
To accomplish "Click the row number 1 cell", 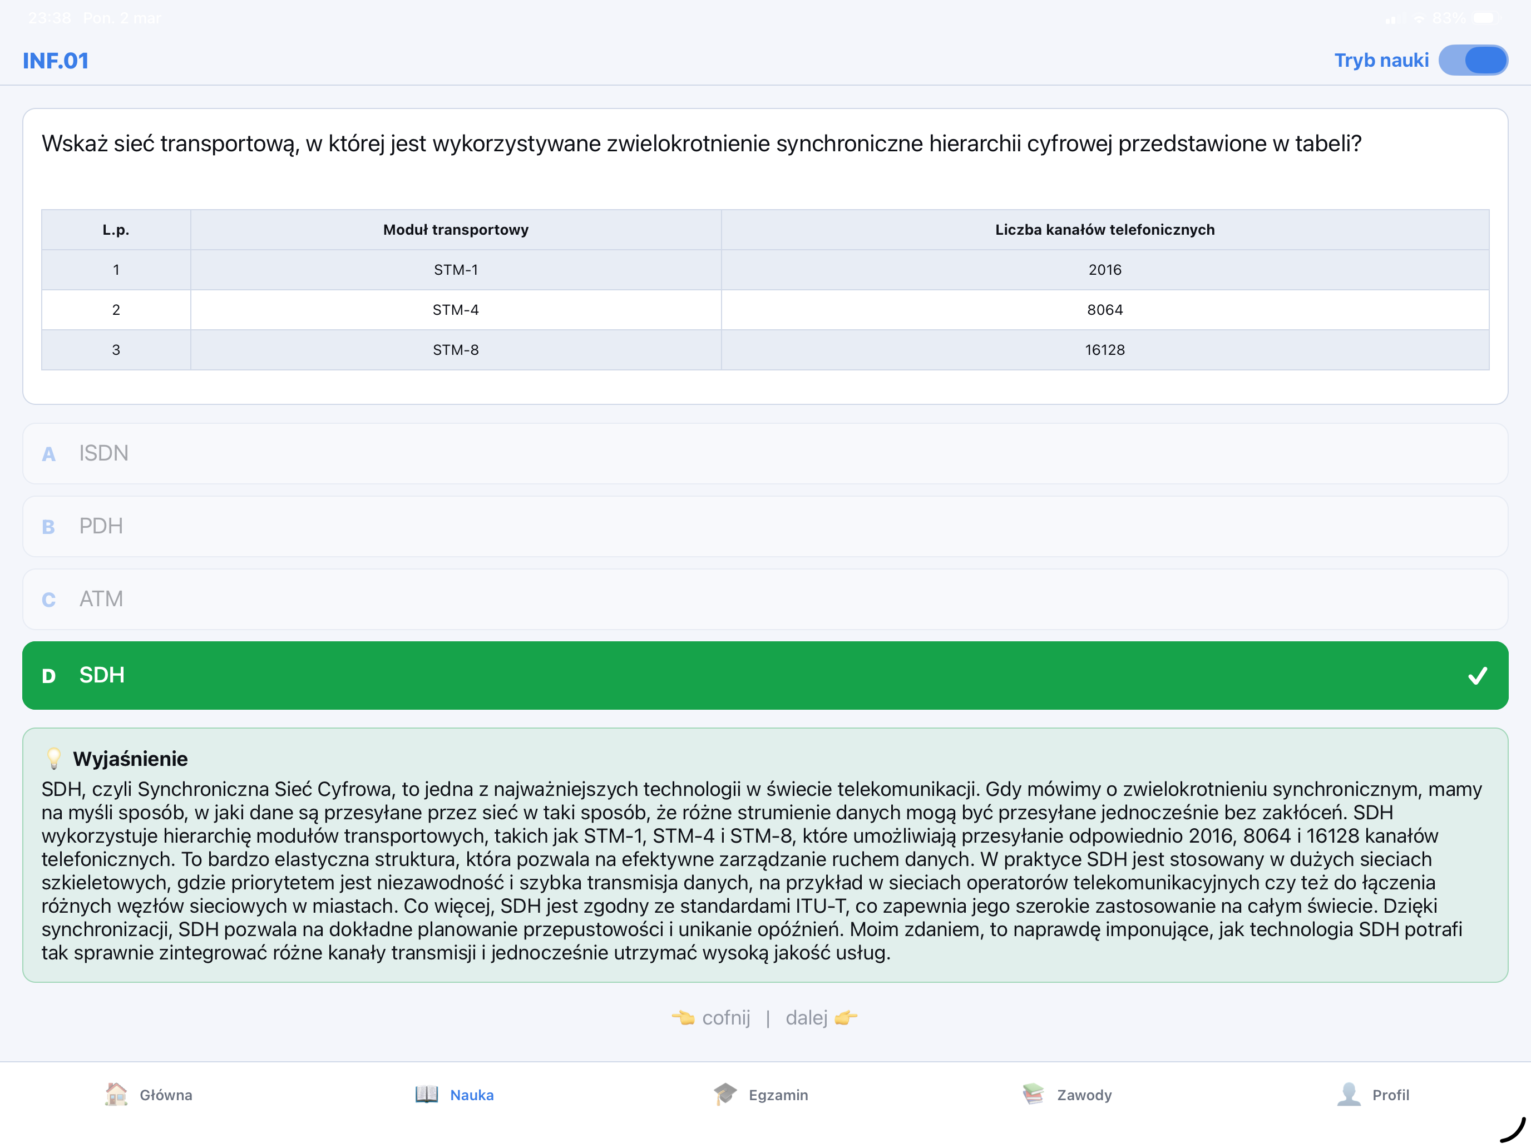I will pyautogui.click(x=116, y=270).
